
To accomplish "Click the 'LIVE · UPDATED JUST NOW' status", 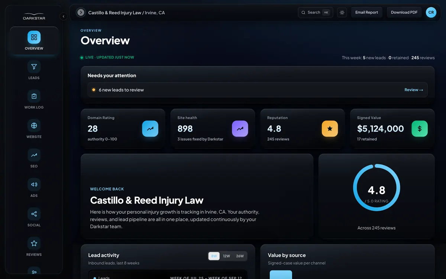I will tap(107, 58).
